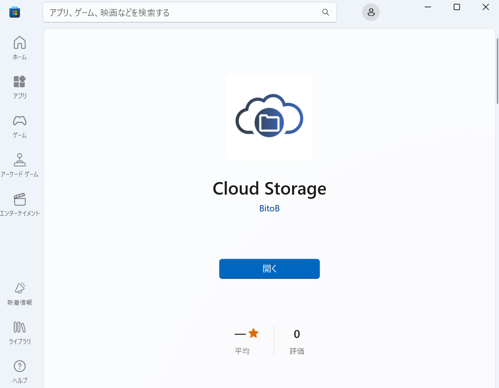499x388 pixels.
Task: Close the Microsoft Store window
Action: click(x=485, y=7)
